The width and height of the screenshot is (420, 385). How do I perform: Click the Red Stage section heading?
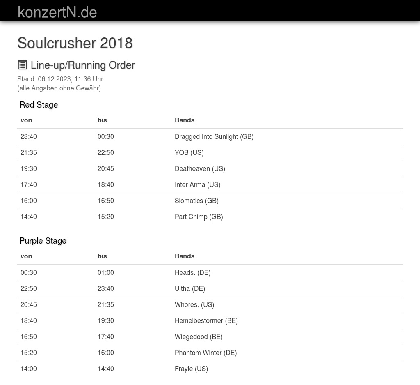39,105
